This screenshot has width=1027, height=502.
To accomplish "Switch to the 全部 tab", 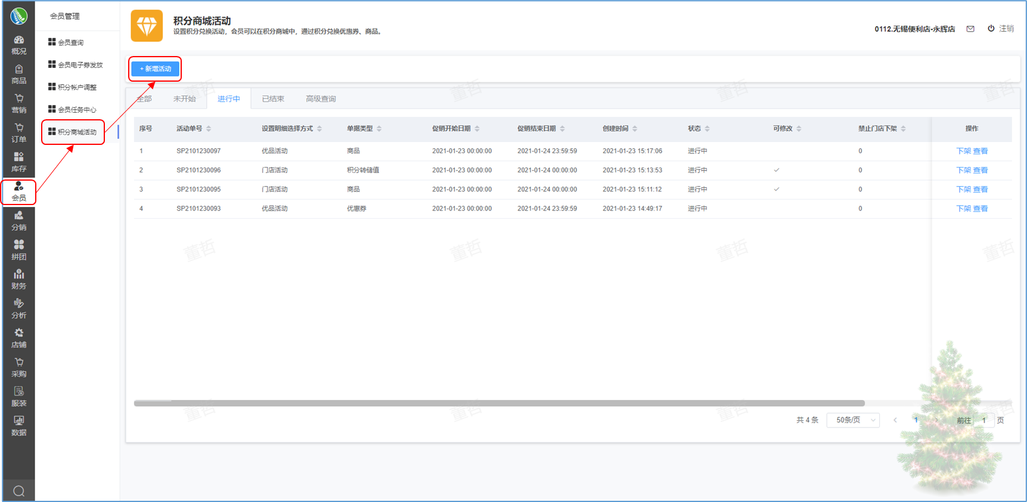I will [144, 99].
